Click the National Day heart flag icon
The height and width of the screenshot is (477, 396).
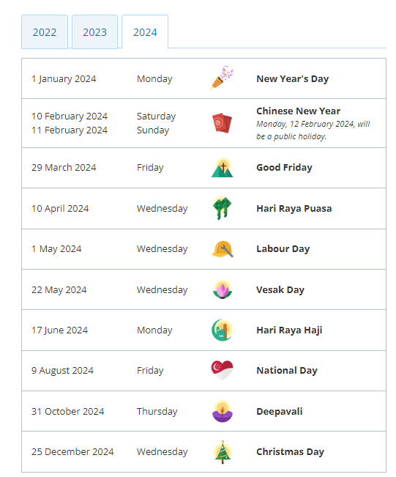pos(223,370)
